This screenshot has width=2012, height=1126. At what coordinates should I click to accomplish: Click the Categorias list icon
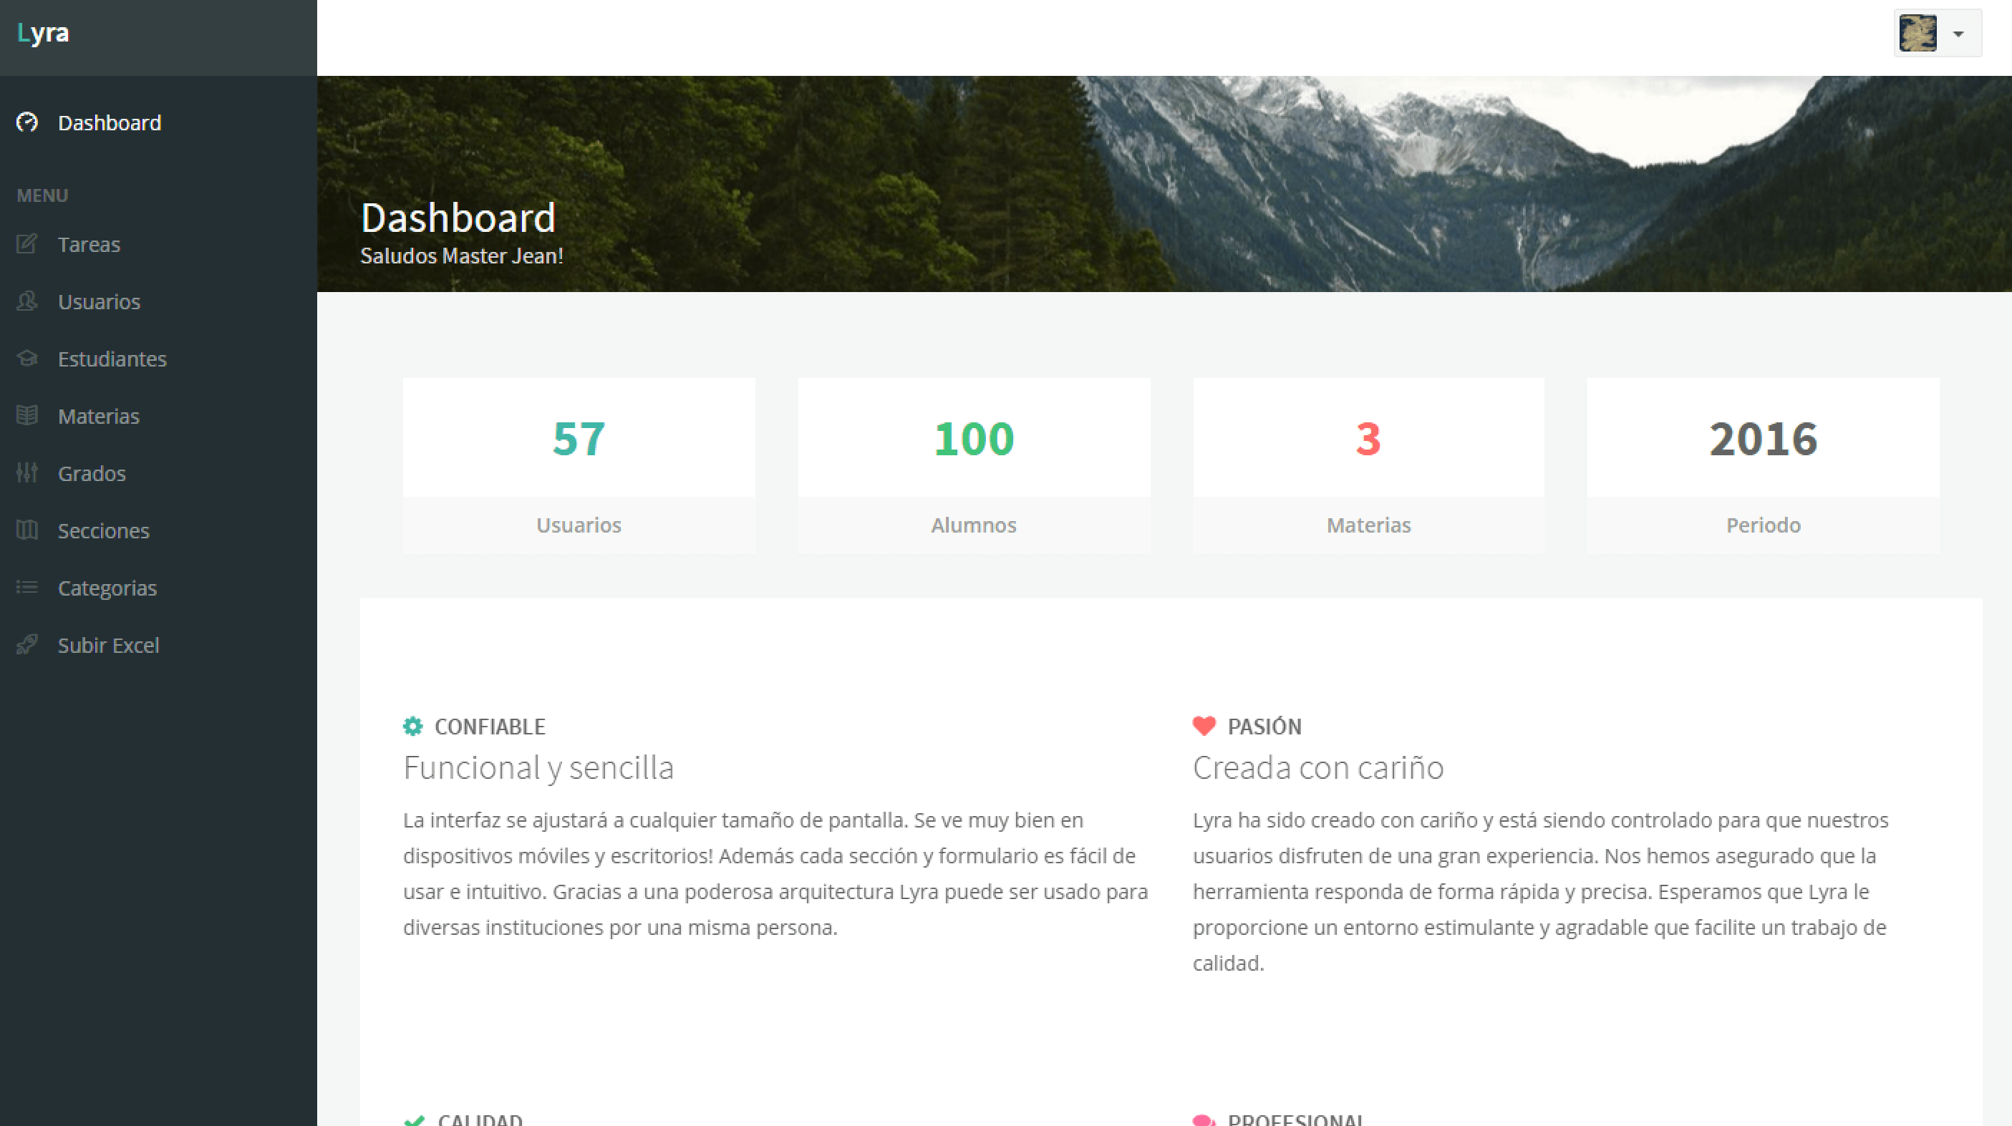click(27, 587)
